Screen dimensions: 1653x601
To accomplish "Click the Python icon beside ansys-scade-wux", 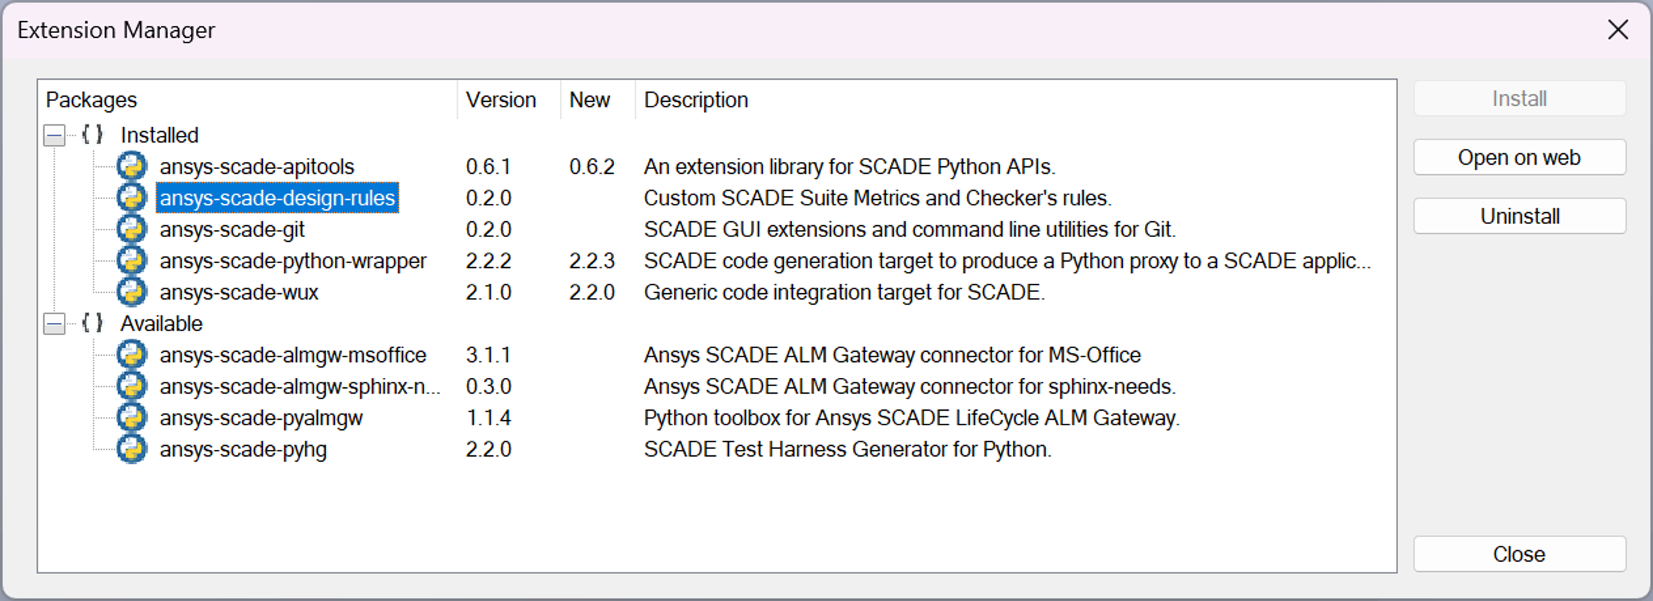I will point(131,292).
